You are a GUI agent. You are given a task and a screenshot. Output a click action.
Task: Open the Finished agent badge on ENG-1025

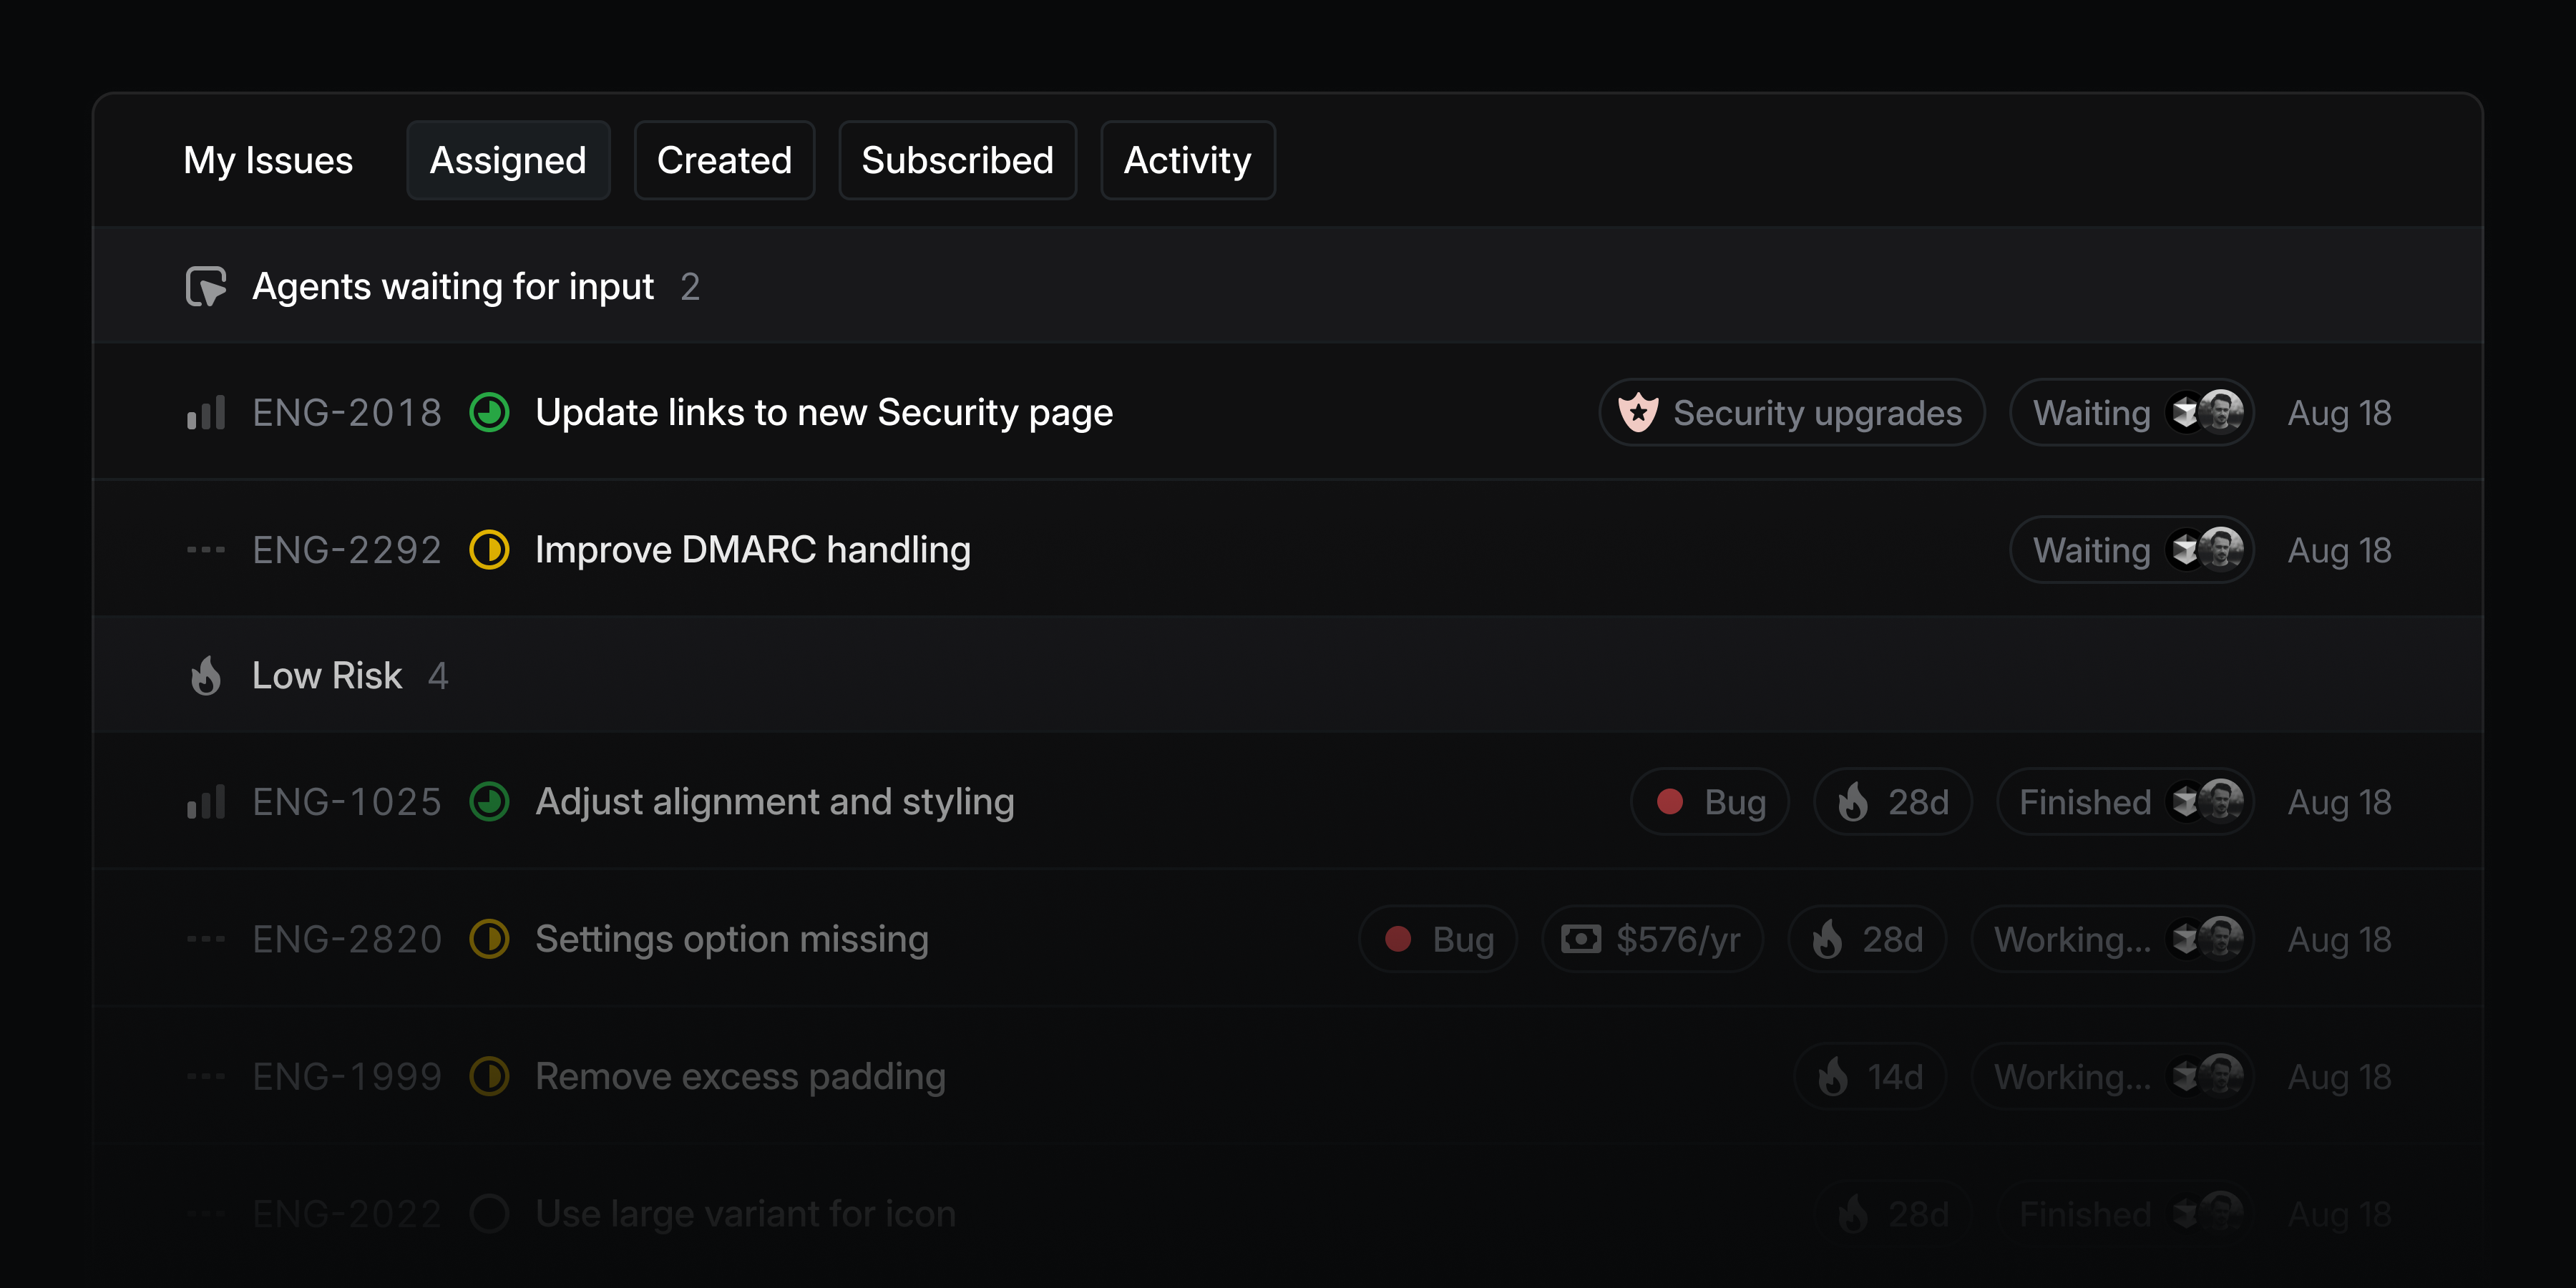click(2125, 801)
